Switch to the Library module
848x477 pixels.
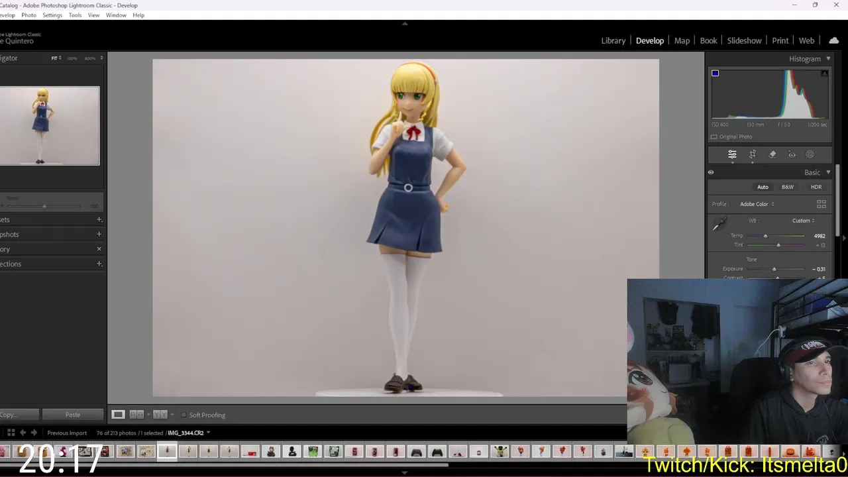coord(613,40)
